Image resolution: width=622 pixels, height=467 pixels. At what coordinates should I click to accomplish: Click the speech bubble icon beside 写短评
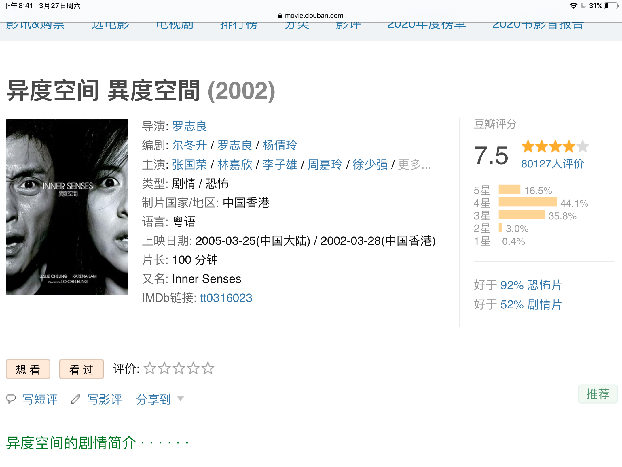[11, 399]
